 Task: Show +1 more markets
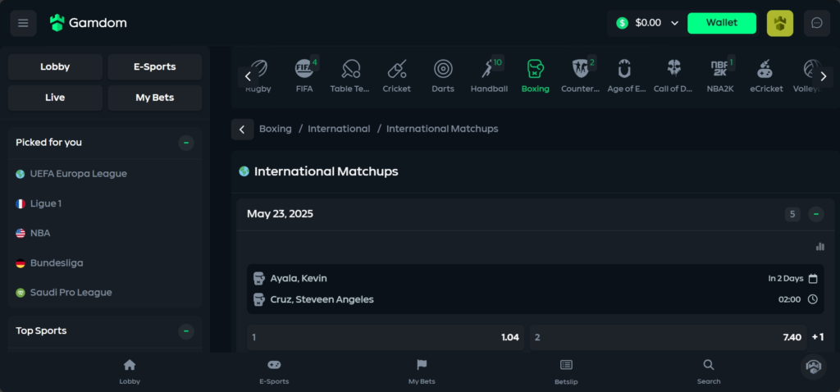click(818, 337)
